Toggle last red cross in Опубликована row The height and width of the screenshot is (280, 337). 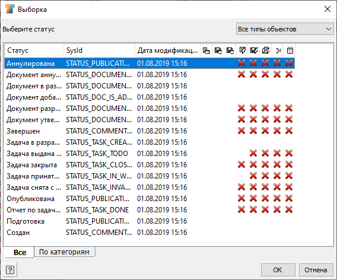(x=289, y=198)
